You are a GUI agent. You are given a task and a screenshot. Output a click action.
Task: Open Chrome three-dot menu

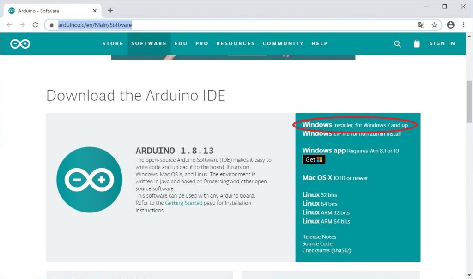coord(463,25)
